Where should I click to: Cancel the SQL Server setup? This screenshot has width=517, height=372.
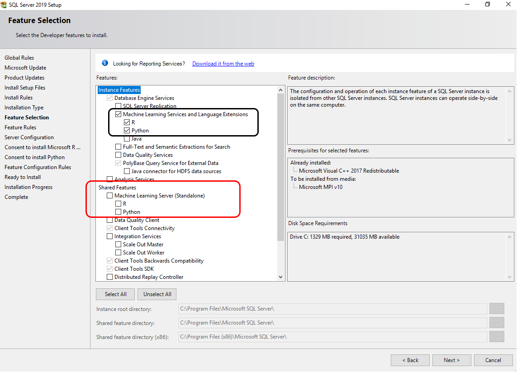[x=493, y=360]
